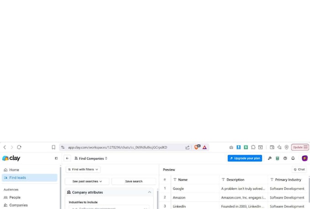Open the wrench tools icon in Clay header
310x209 pixels.
tap(270, 158)
